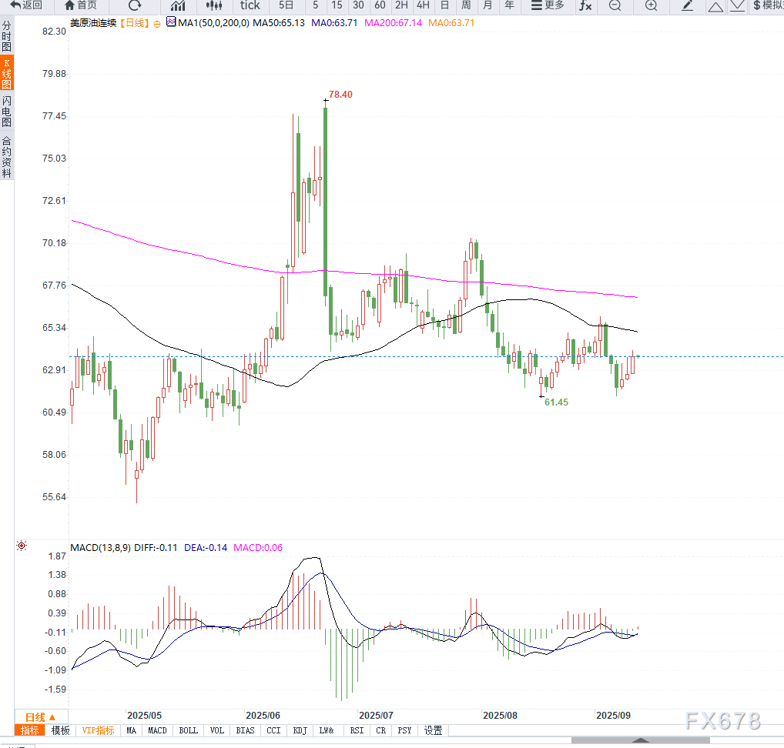Select candlestick chart type icon
Screen dimensions: 784x748
click(x=214, y=5)
